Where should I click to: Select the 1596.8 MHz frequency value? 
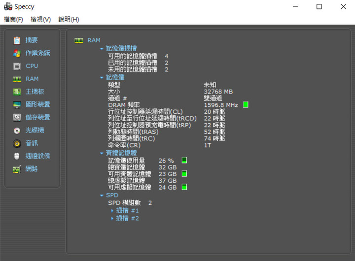click(x=221, y=105)
